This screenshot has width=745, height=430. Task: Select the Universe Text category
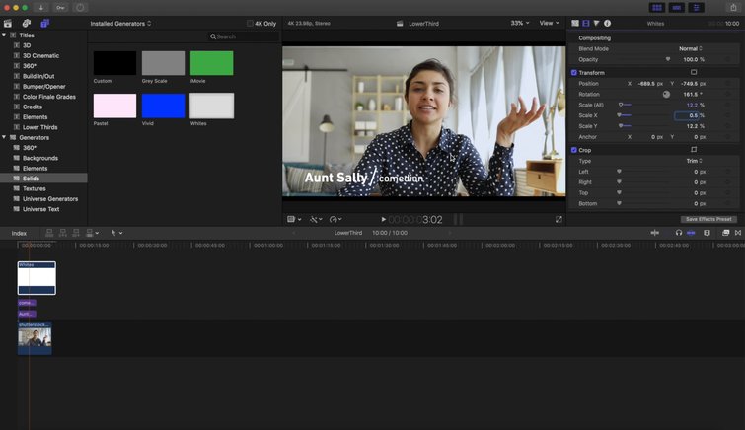click(40, 209)
